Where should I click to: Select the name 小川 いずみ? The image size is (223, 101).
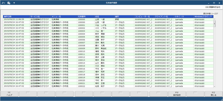point(101,28)
